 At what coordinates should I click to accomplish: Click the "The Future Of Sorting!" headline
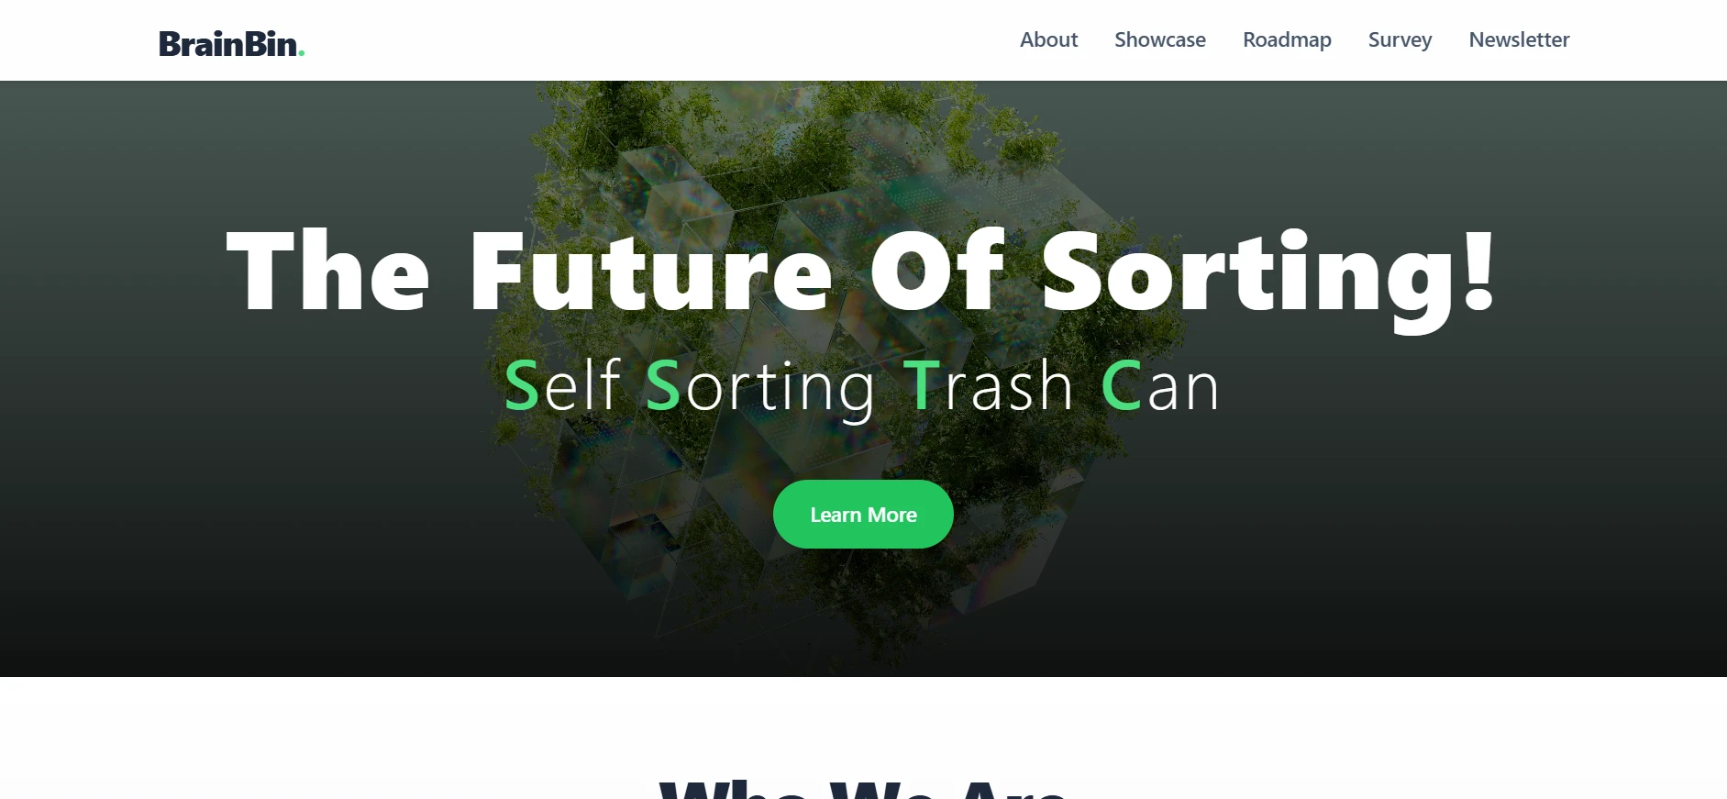pos(862,273)
